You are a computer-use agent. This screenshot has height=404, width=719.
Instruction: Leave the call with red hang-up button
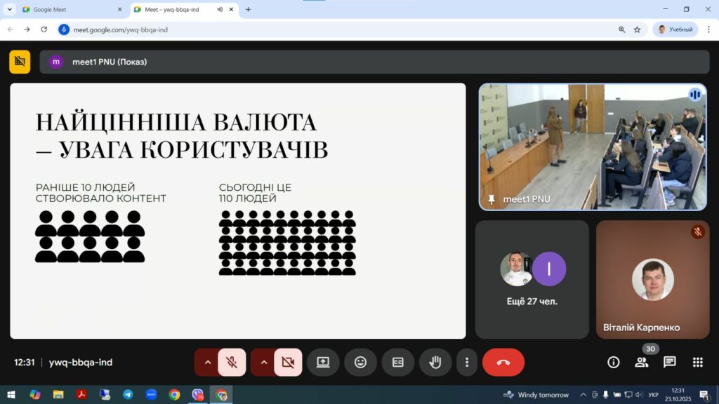point(503,362)
